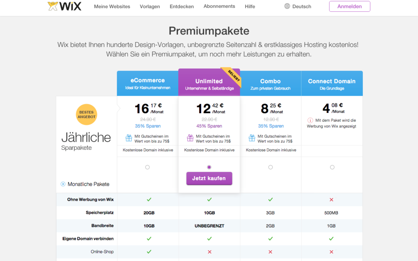Select the Combo plan radio button
The height and width of the screenshot is (261, 418).
[271, 167]
